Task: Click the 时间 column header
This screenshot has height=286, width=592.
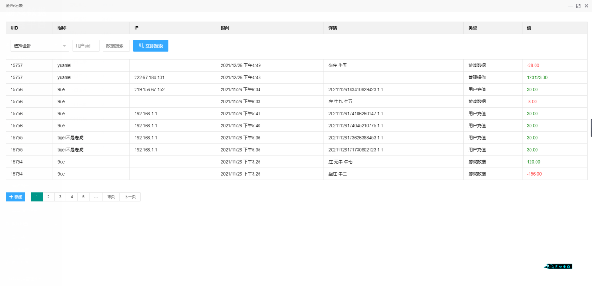Action: pyautogui.click(x=225, y=28)
